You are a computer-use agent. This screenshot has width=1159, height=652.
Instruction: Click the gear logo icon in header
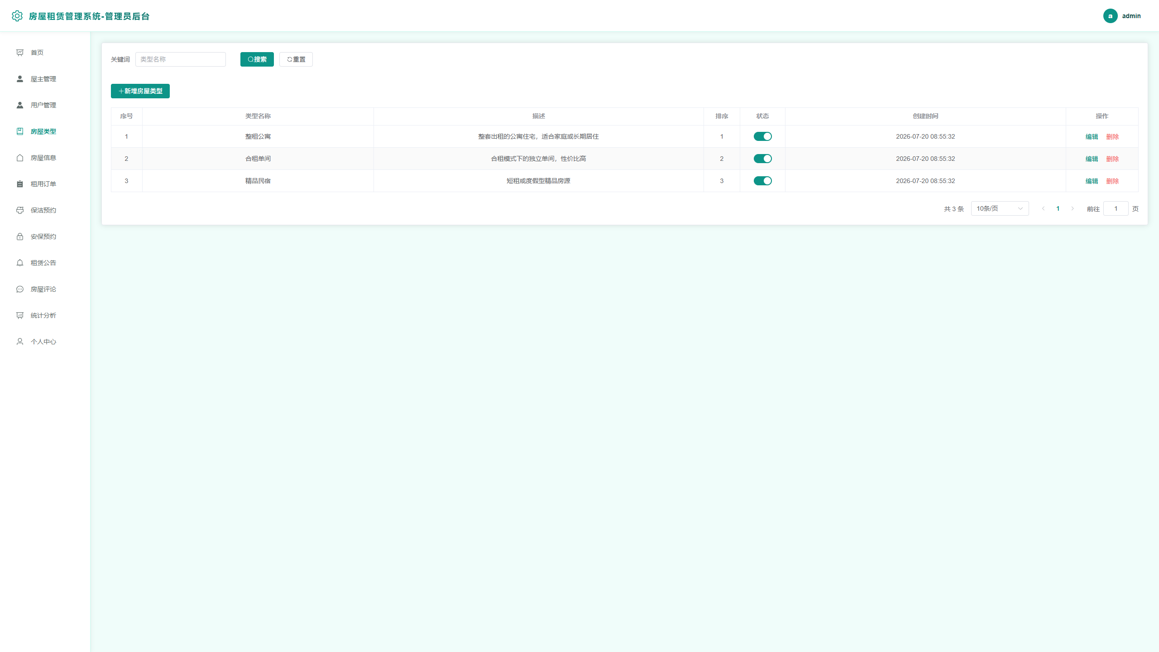click(x=17, y=16)
